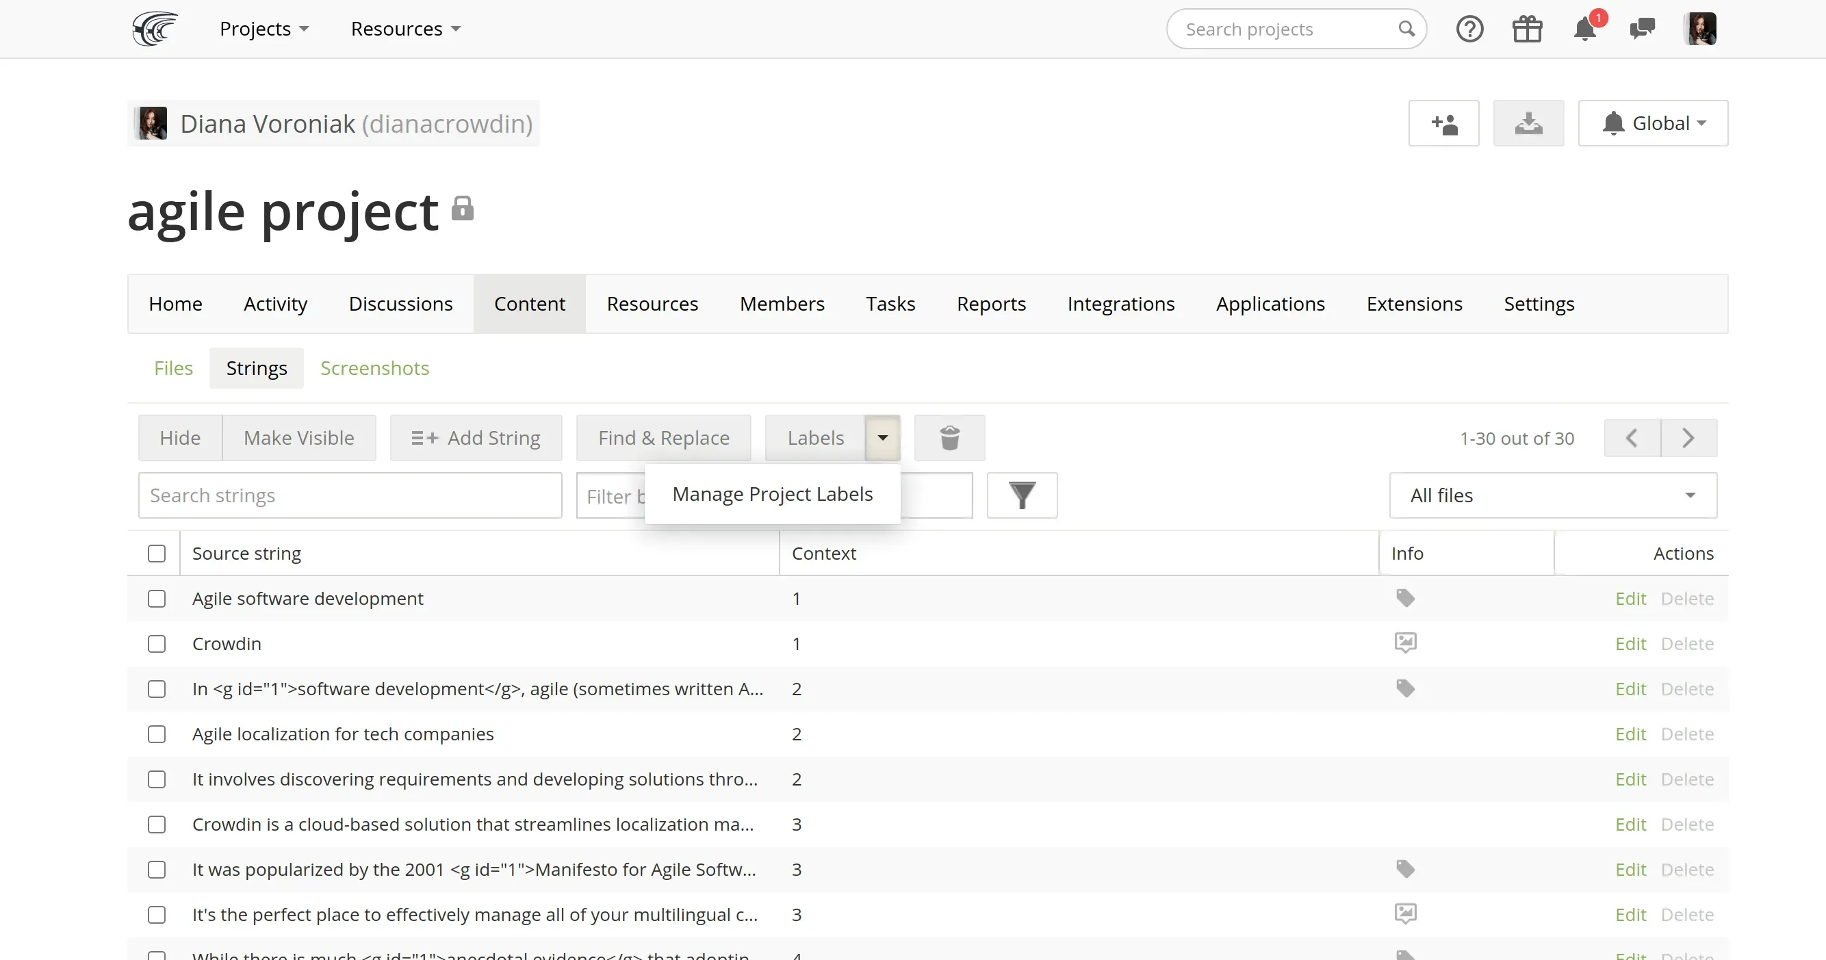Check the select-all checkbox in table header
The width and height of the screenshot is (1826, 960).
point(157,554)
